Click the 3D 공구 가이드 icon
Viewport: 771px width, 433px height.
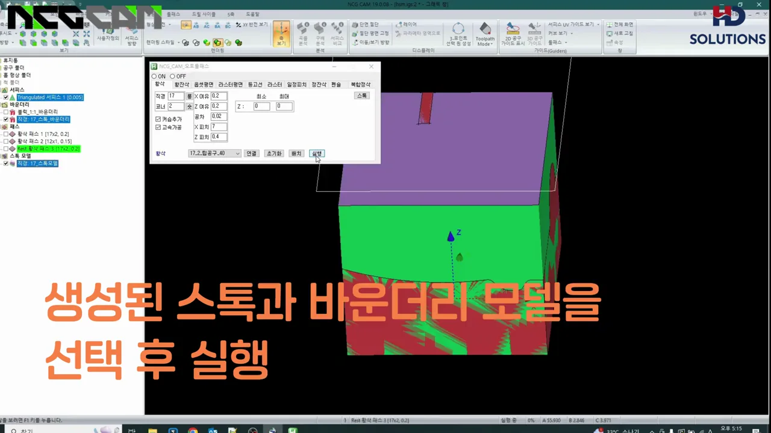coord(535,34)
